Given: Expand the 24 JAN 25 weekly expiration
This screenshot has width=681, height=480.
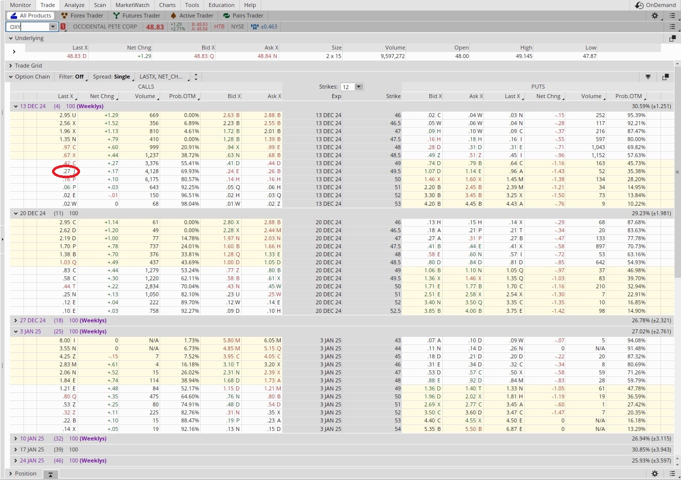Looking at the screenshot, I should coord(16,460).
